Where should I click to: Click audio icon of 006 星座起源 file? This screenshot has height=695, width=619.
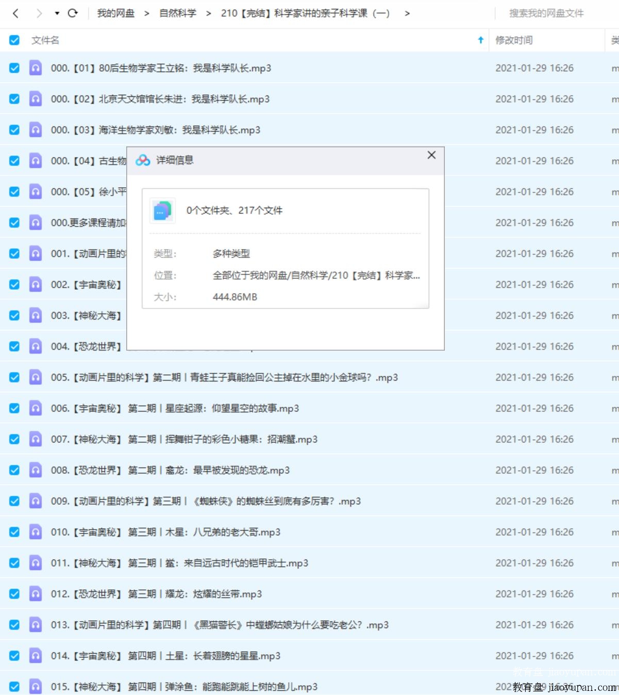click(36, 408)
